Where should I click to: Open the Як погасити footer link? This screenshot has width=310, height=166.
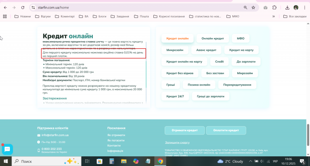pos(116,140)
